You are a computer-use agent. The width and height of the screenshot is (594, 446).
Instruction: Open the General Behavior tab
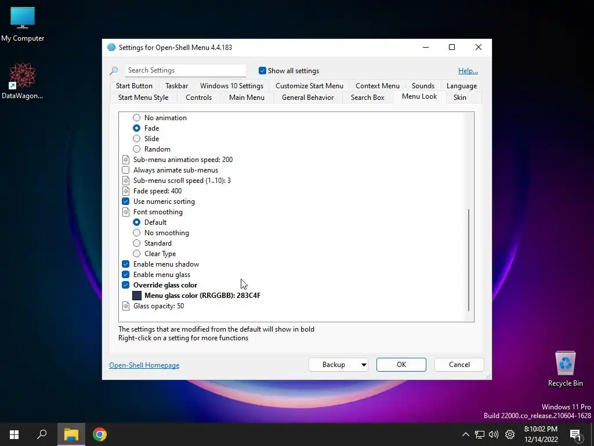click(x=307, y=98)
